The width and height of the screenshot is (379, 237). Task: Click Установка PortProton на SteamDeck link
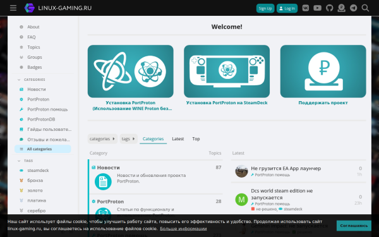pyautogui.click(x=227, y=103)
